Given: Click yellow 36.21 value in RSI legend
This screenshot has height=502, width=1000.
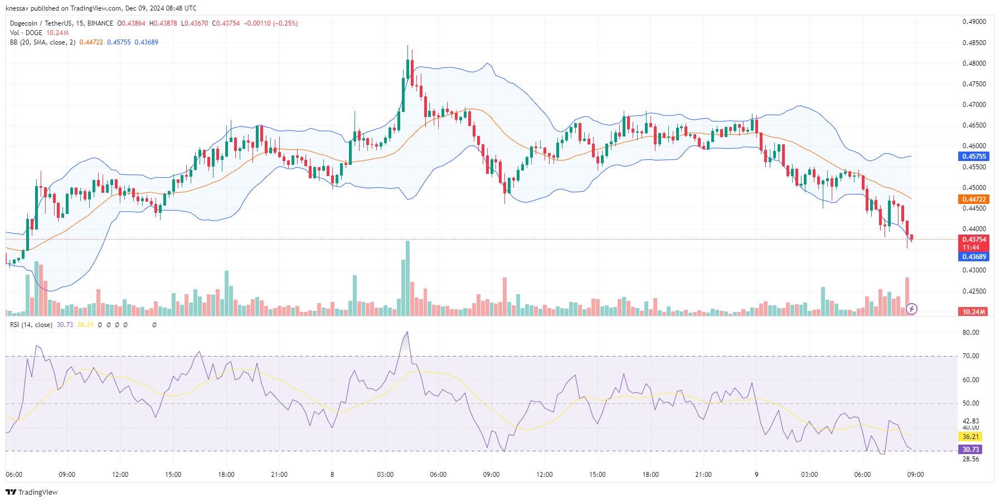Looking at the screenshot, I should 85,325.
